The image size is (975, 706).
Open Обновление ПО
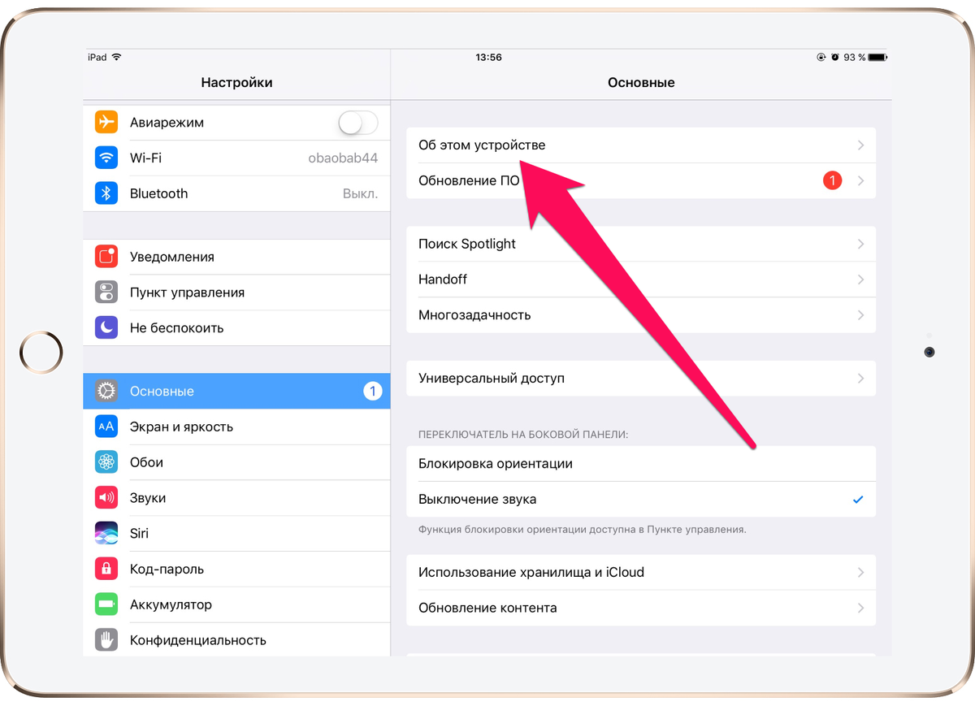[641, 180]
